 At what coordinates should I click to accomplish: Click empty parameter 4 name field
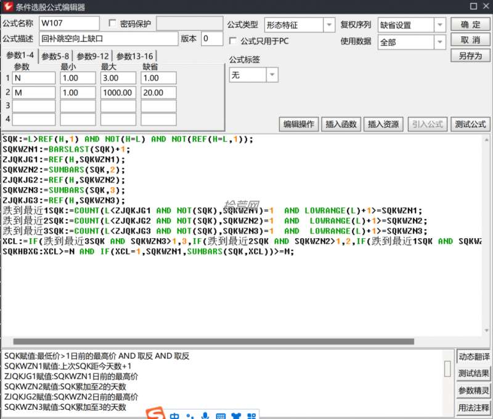click(34, 119)
